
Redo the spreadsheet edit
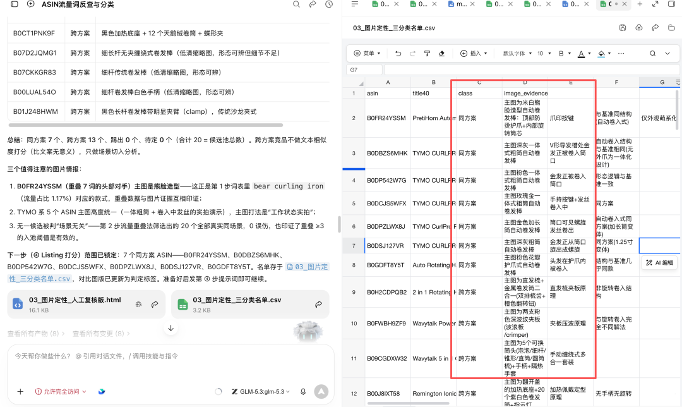(412, 53)
